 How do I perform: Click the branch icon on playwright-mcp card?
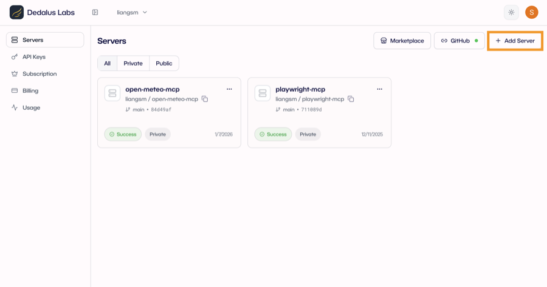coord(278,109)
